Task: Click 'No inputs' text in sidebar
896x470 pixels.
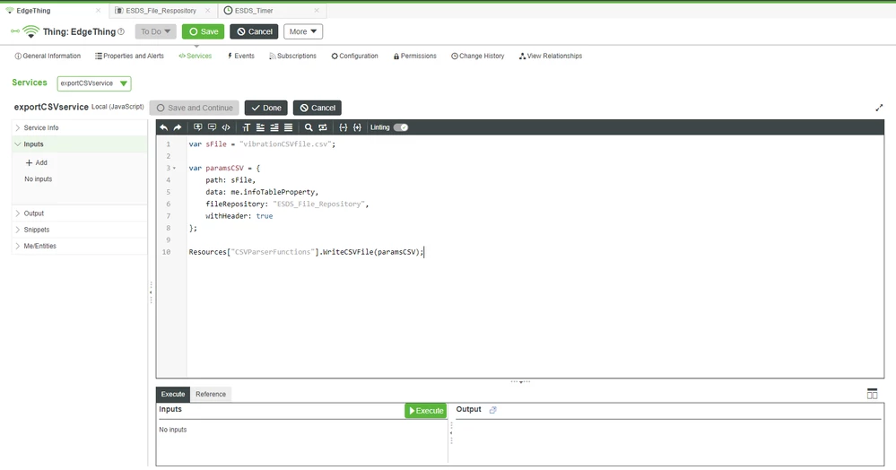Action: 39,179
